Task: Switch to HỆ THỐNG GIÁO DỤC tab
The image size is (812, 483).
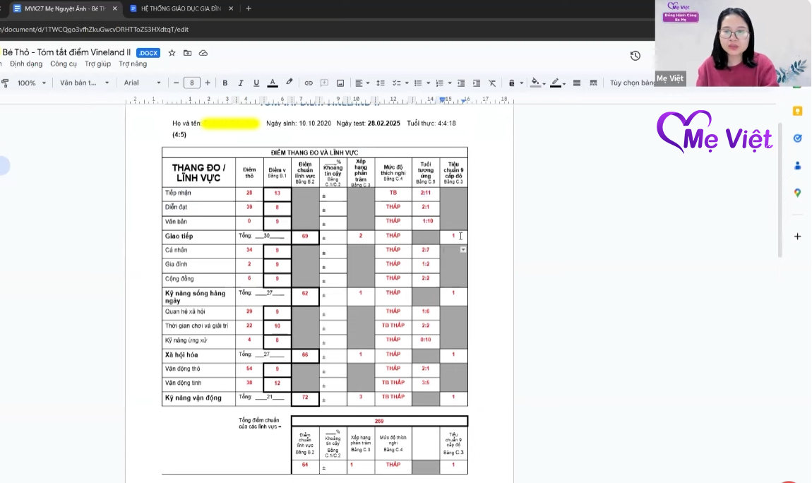Action: (x=181, y=8)
